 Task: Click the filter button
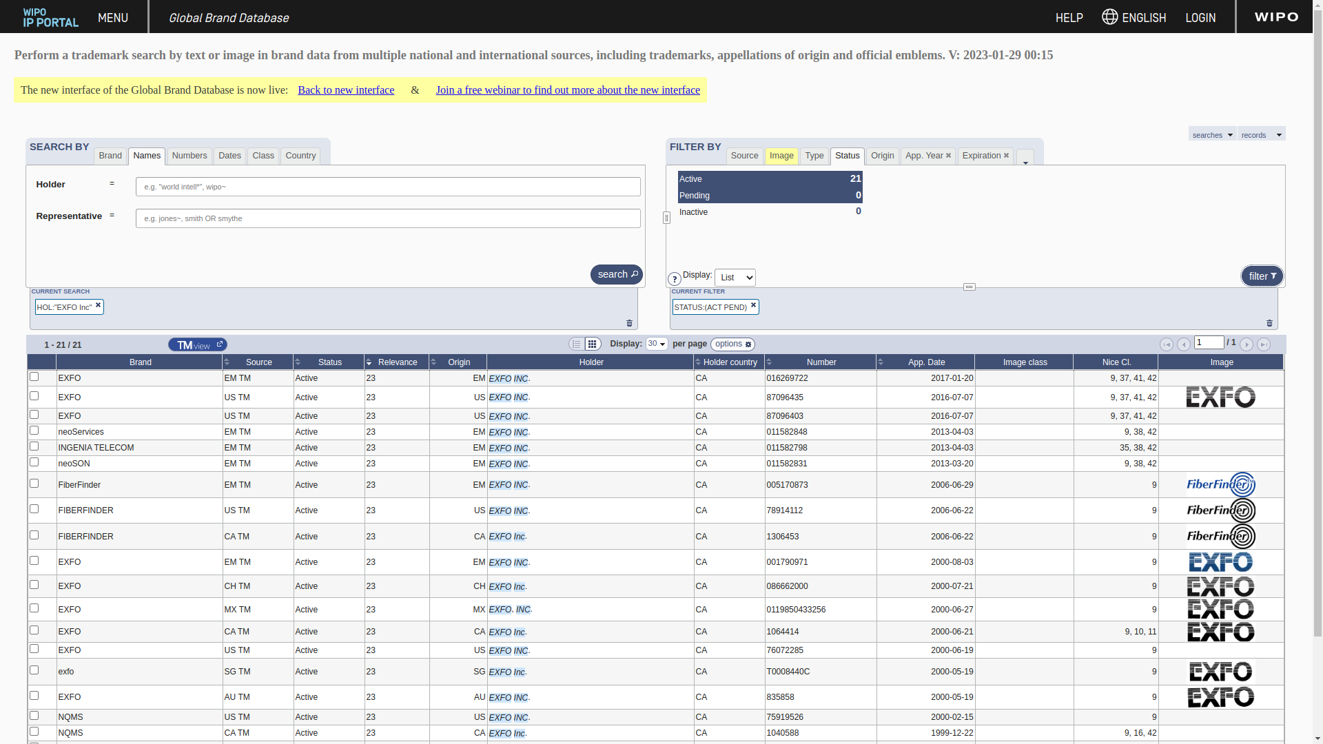click(x=1262, y=276)
